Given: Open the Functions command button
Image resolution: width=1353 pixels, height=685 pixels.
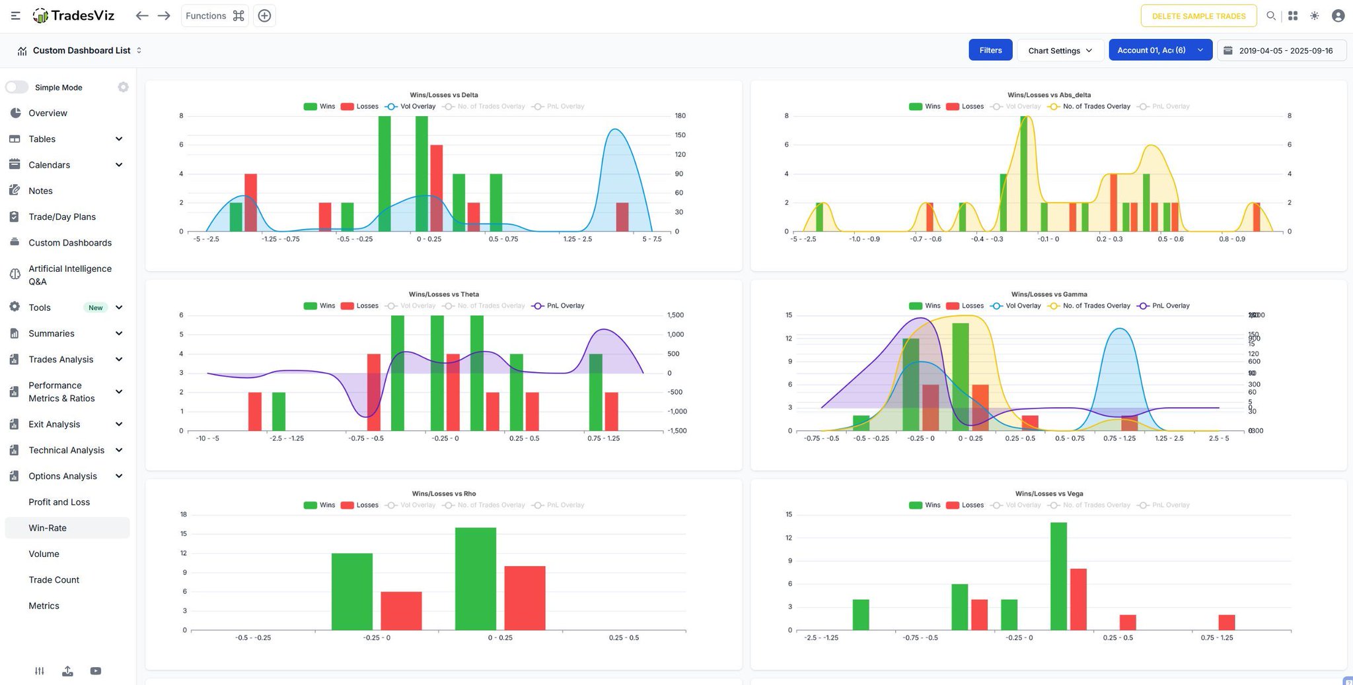Looking at the screenshot, I should point(215,16).
